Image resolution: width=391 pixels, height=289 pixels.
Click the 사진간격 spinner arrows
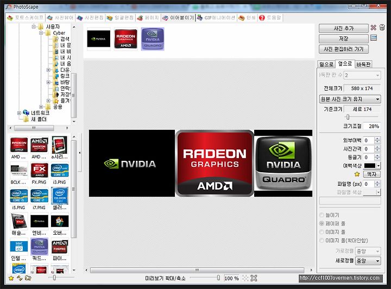coord(377,149)
